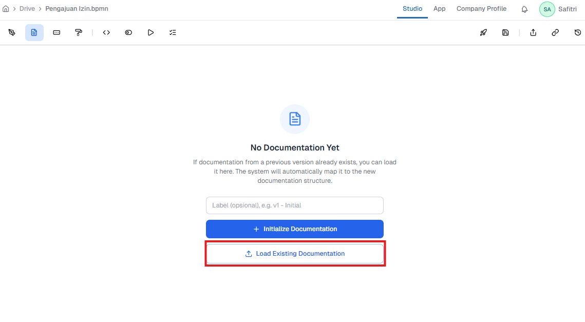Open the Checklist validation icon

(173, 32)
